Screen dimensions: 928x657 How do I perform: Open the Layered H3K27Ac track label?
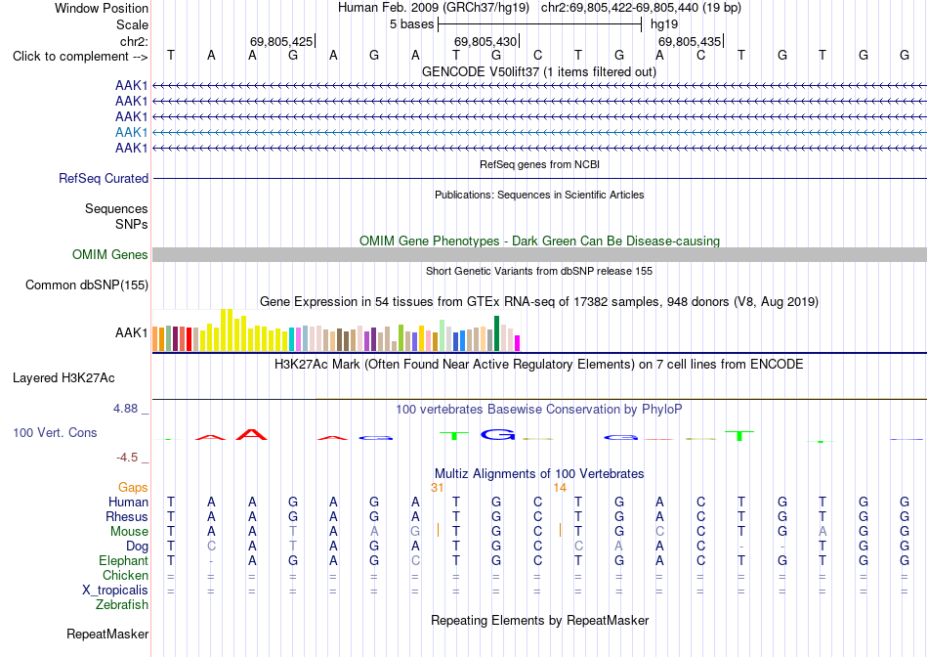(x=63, y=378)
